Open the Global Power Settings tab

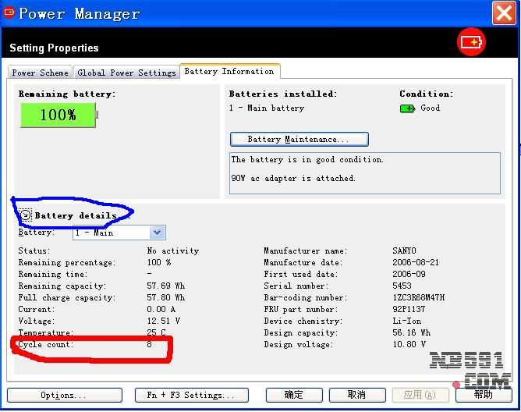point(126,73)
